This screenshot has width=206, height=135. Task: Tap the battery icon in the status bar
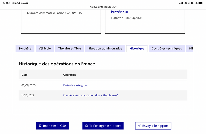click(x=201, y=3)
